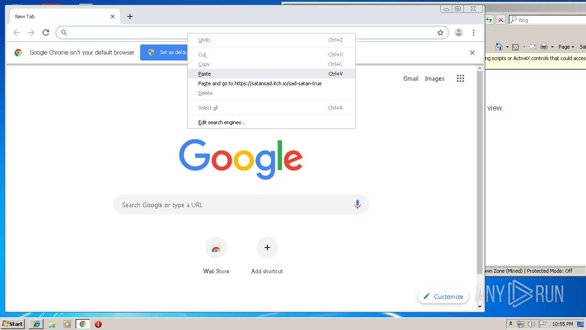Open the Chrome profile avatar icon
Screen dimensions: 586x330
(x=459, y=33)
